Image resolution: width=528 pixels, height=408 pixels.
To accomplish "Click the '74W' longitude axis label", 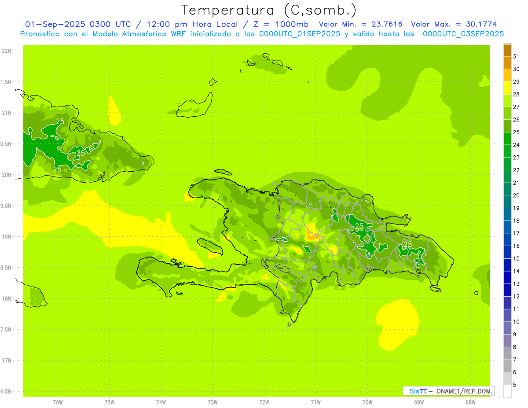I will tap(161, 402).
